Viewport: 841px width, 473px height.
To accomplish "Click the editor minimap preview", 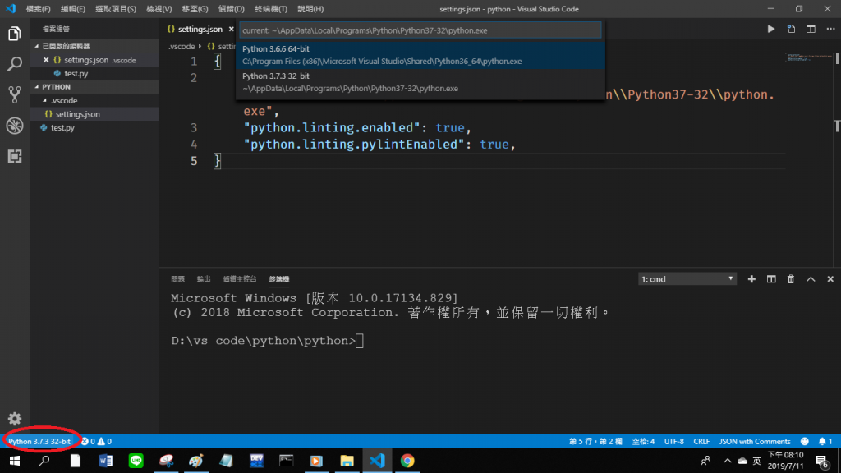I will click(807, 57).
